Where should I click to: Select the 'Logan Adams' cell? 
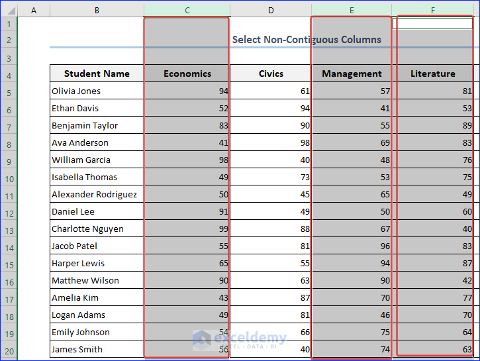point(97,315)
